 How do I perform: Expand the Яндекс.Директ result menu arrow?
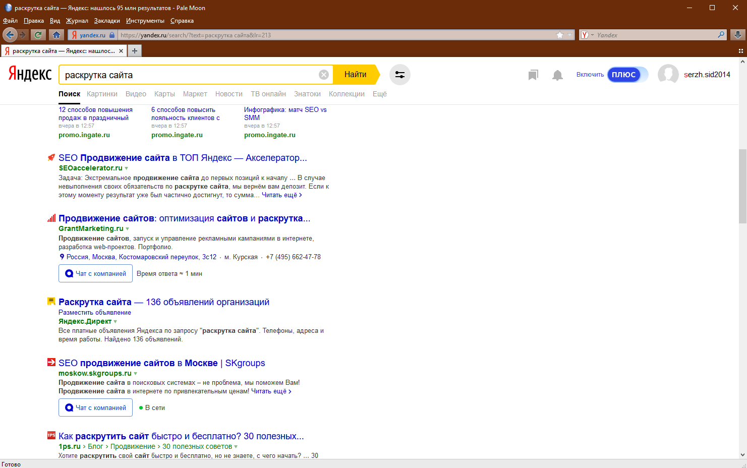point(116,322)
